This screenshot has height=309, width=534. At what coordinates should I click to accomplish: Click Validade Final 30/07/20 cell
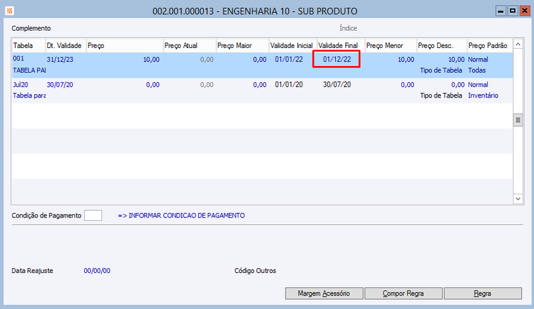pos(337,85)
